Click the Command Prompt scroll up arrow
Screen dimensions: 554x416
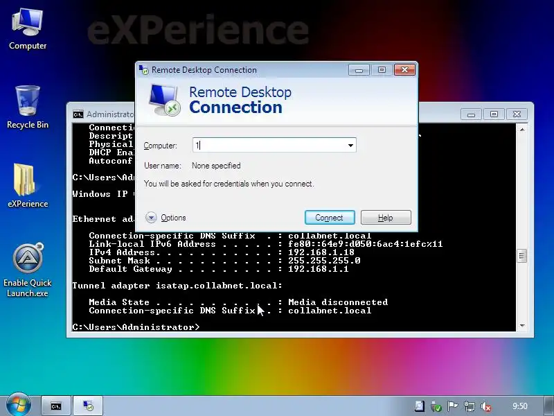(522, 130)
